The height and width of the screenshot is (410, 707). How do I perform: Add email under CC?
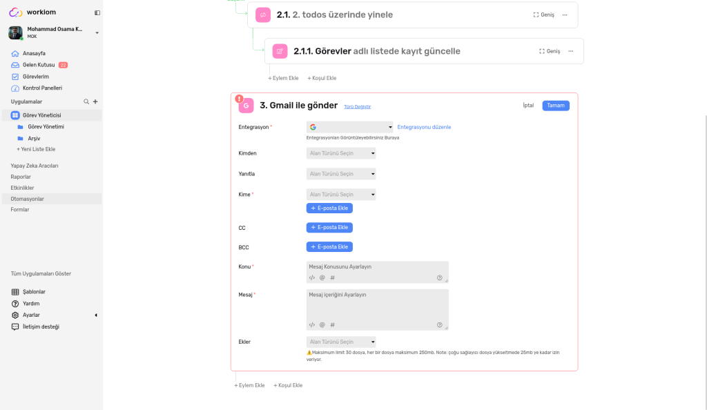coord(329,228)
